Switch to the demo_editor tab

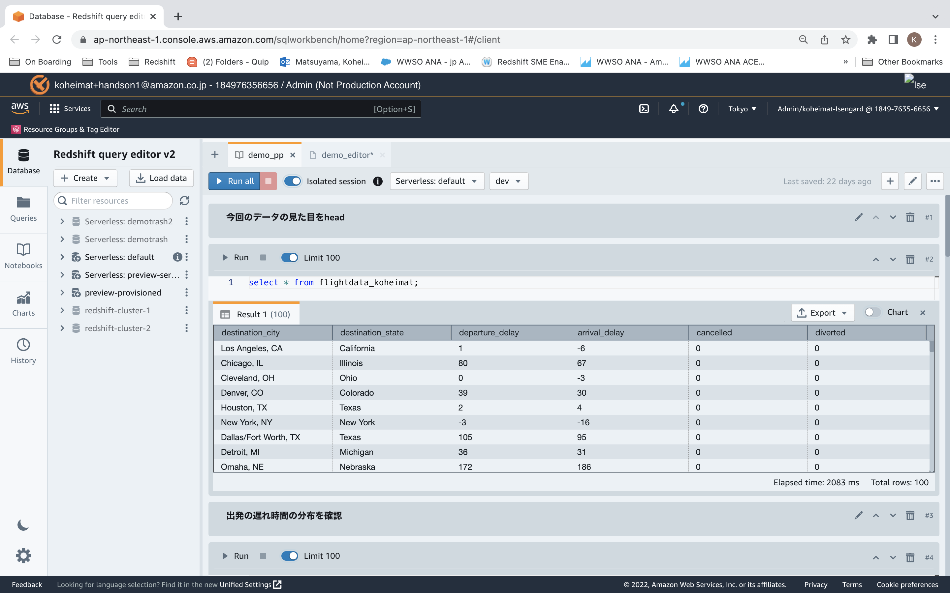pos(347,155)
